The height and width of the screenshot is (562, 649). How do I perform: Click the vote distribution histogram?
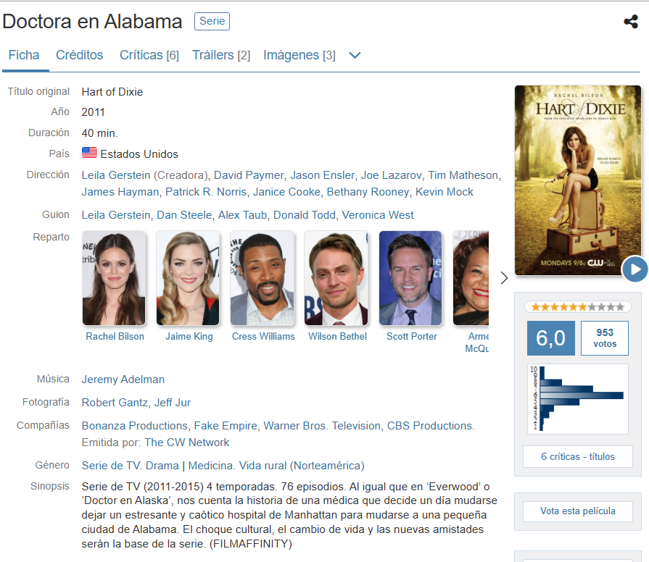[x=577, y=399]
